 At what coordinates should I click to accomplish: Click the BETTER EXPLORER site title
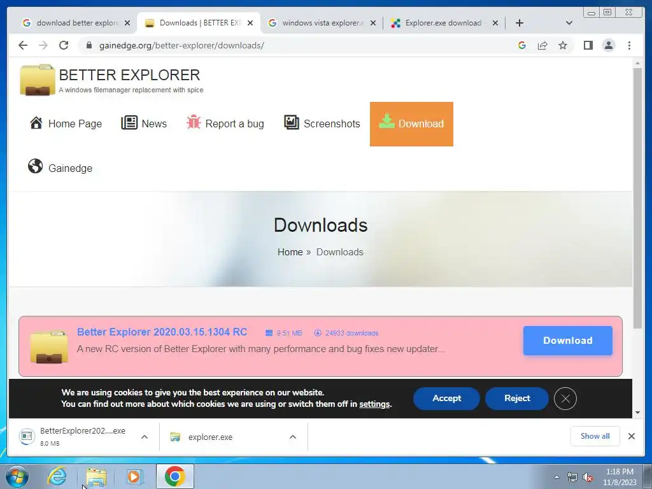[x=129, y=75]
